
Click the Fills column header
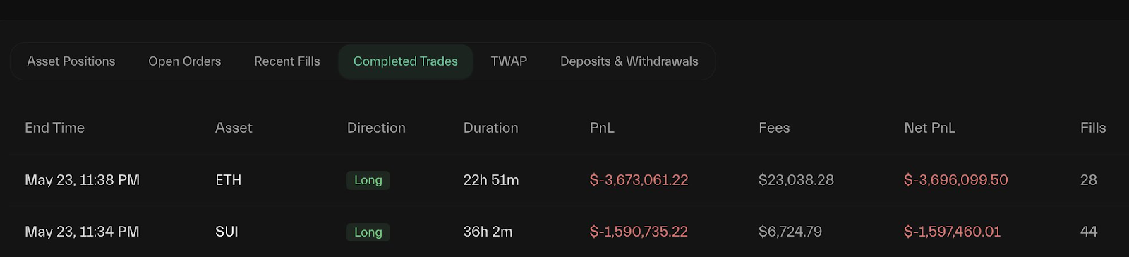(1093, 128)
